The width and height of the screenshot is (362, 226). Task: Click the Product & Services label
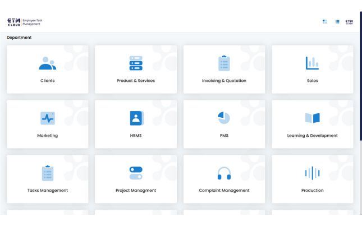point(136,81)
